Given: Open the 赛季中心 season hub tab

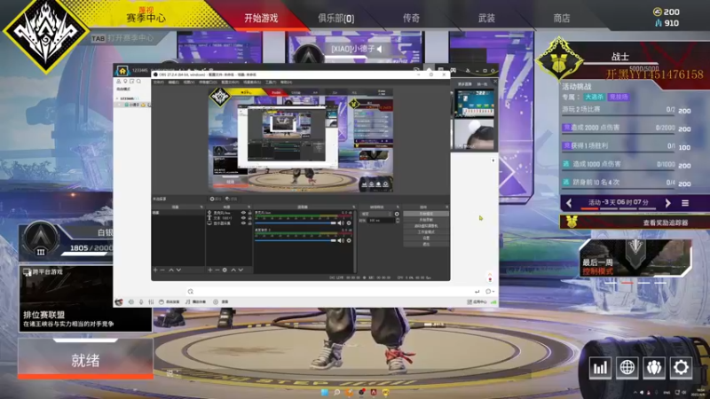Looking at the screenshot, I should [x=146, y=18].
